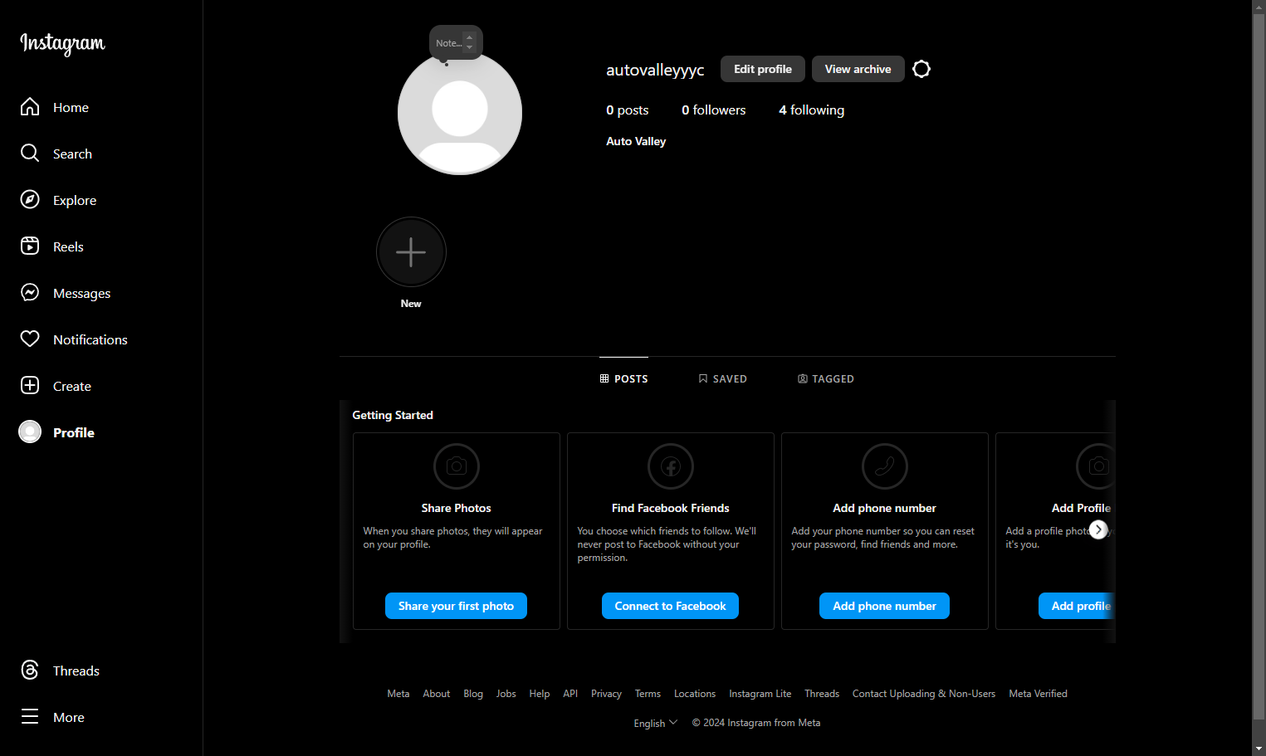This screenshot has height=756, width=1266.
Task: Open the English language dropdown
Action: (x=656, y=723)
